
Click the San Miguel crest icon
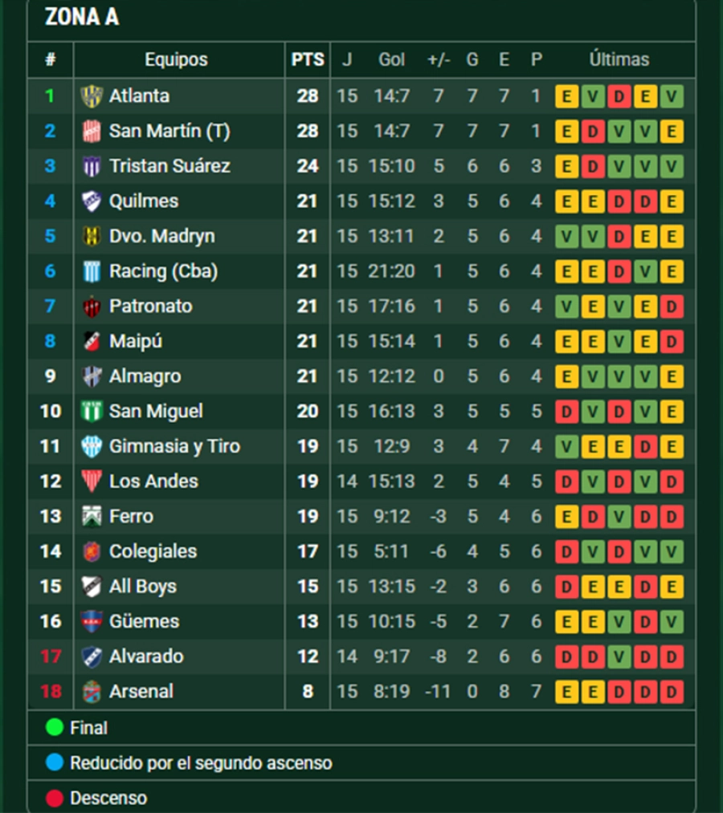click(x=92, y=412)
